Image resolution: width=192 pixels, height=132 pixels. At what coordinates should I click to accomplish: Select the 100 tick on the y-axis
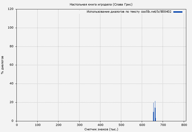tap(11, 28)
